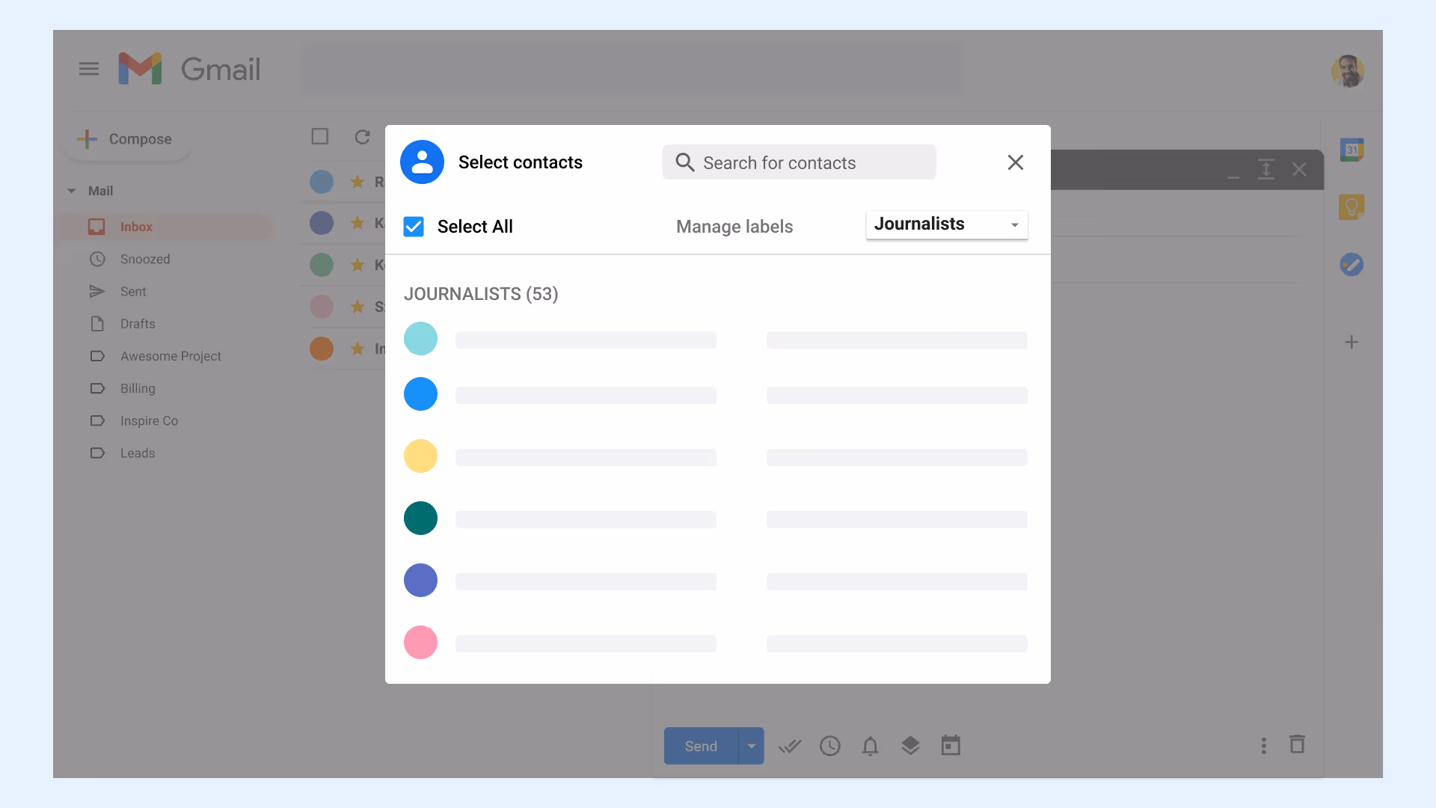Click the Leads label tag icon

[97, 453]
